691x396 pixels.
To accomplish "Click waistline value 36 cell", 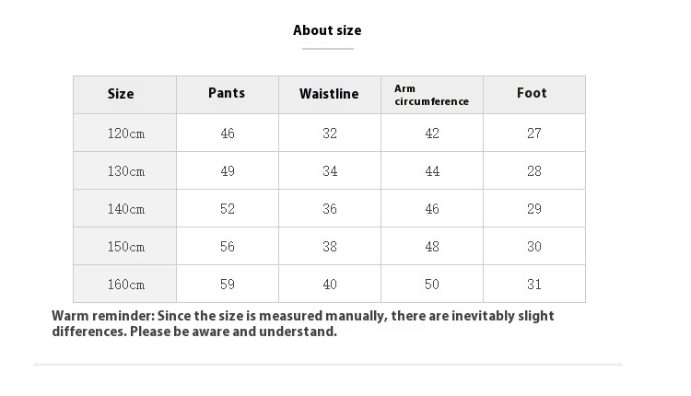I will (330, 209).
